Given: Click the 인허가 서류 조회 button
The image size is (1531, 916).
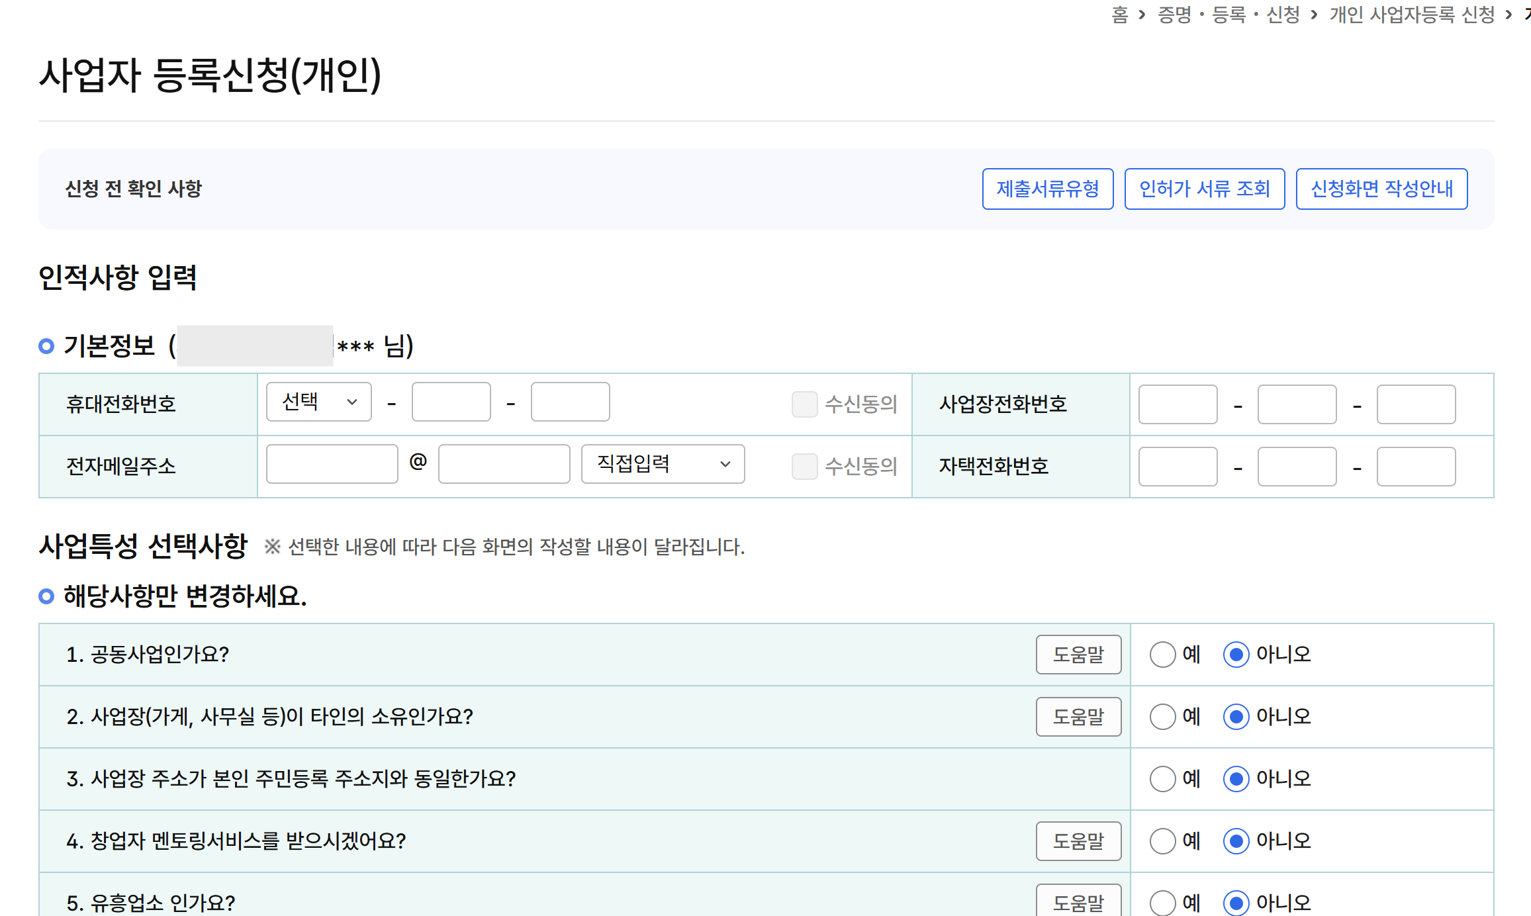Looking at the screenshot, I should [x=1204, y=189].
